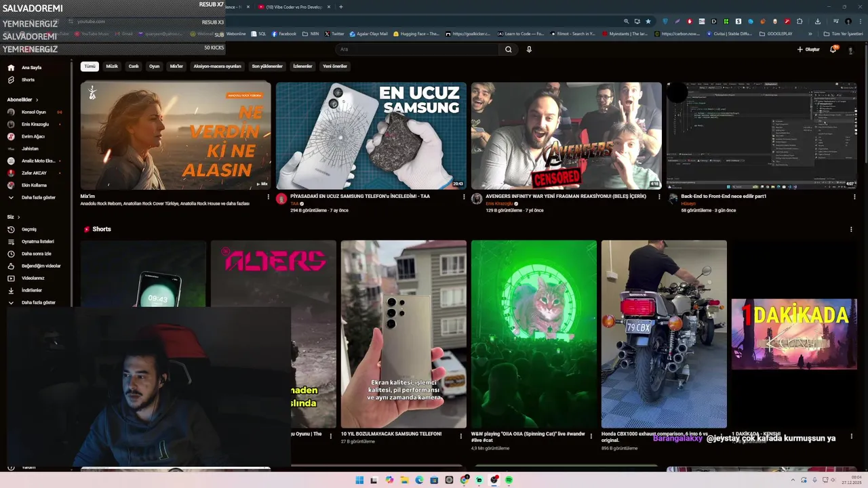
Task: Play the EN UCUZ SAMSUNG video thumbnail
Action: pos(371,136)
